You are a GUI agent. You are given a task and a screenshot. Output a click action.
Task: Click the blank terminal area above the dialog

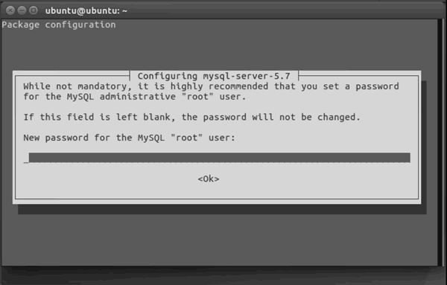click(x=220, y=50)
